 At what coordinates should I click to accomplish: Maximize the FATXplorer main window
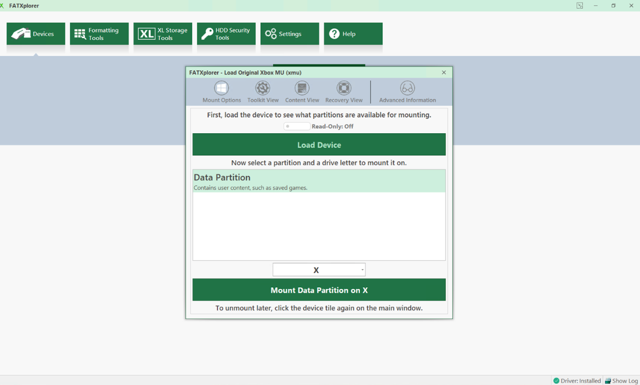(613, 6)
